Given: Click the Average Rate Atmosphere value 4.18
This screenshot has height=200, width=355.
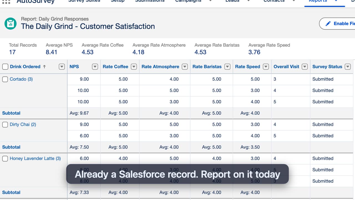Looking at the screenshot, I should point(138,52).
